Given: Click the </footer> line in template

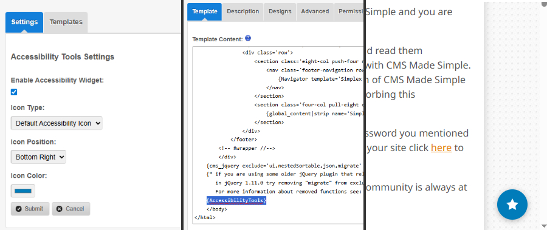Looking at the screenshot, I should 244,140.
